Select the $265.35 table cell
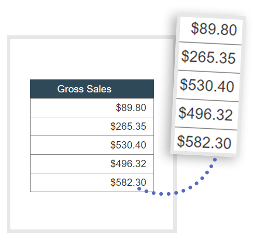Image resolution: width=253 pixels, height=244 pixels. click(92, 126)
